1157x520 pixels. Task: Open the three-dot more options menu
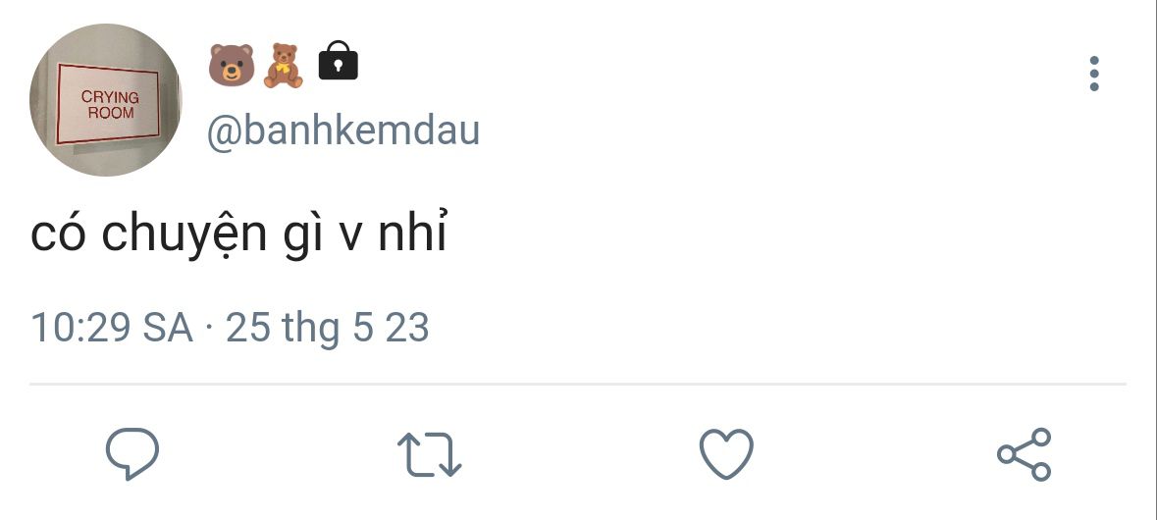tap(1094, 74)
